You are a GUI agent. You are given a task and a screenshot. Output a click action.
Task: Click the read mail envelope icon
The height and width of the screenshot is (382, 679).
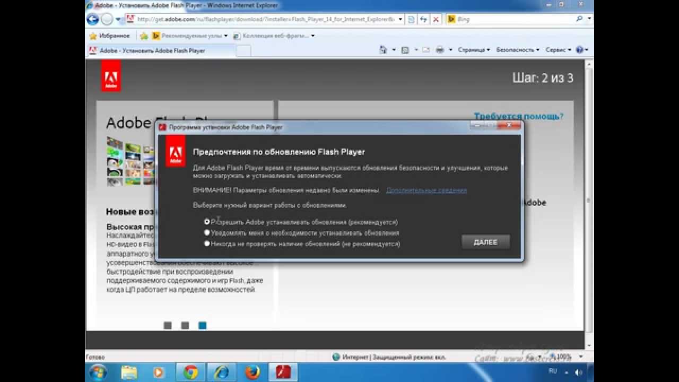pyautogui.click(x=426, y=50)
